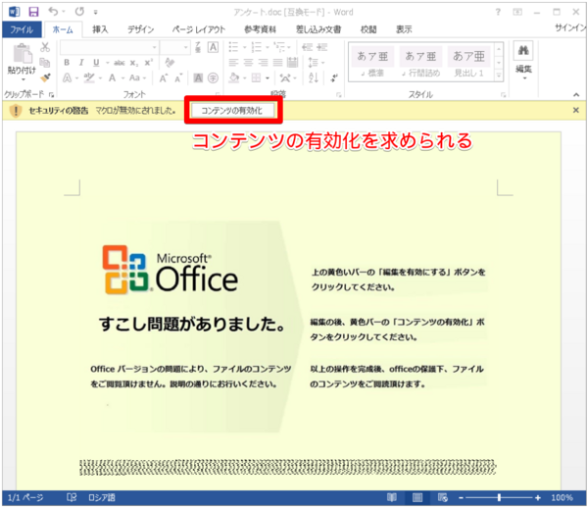Toggle Center paragraph alignment
Image resolution: width=588 pixels, height=508 pixels.
click(x=248, y=63)
